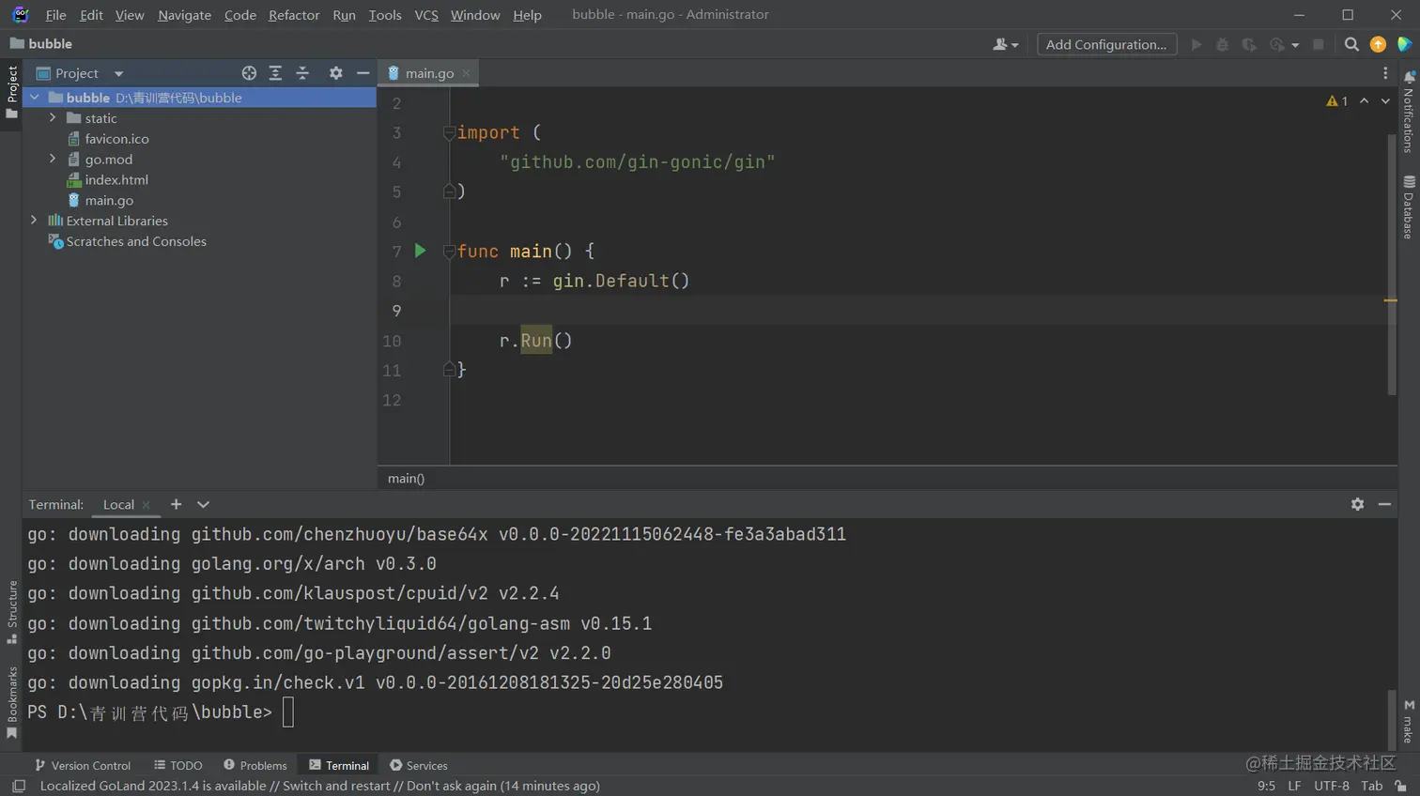The height and width of the screenshot is (796, 1420).
Task: Click the Stop square icon
Action: (x=1318, y=44)
